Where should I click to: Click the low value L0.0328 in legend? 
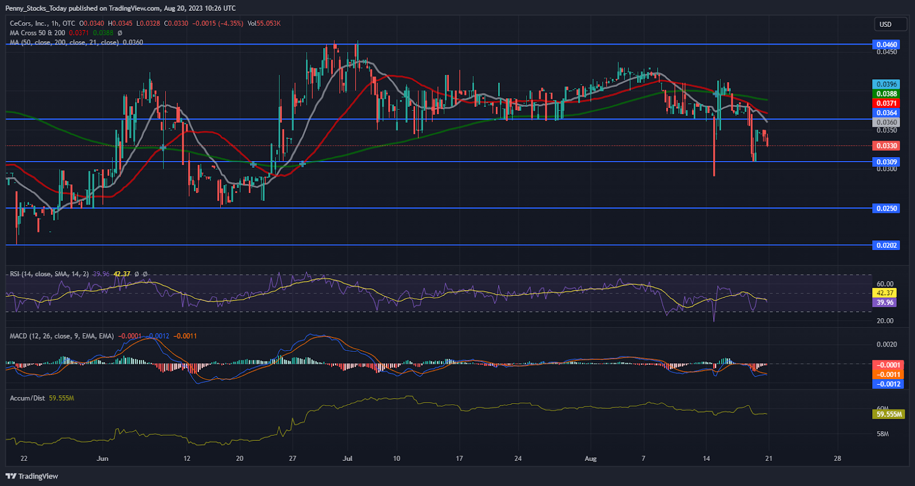coord(148,23)
